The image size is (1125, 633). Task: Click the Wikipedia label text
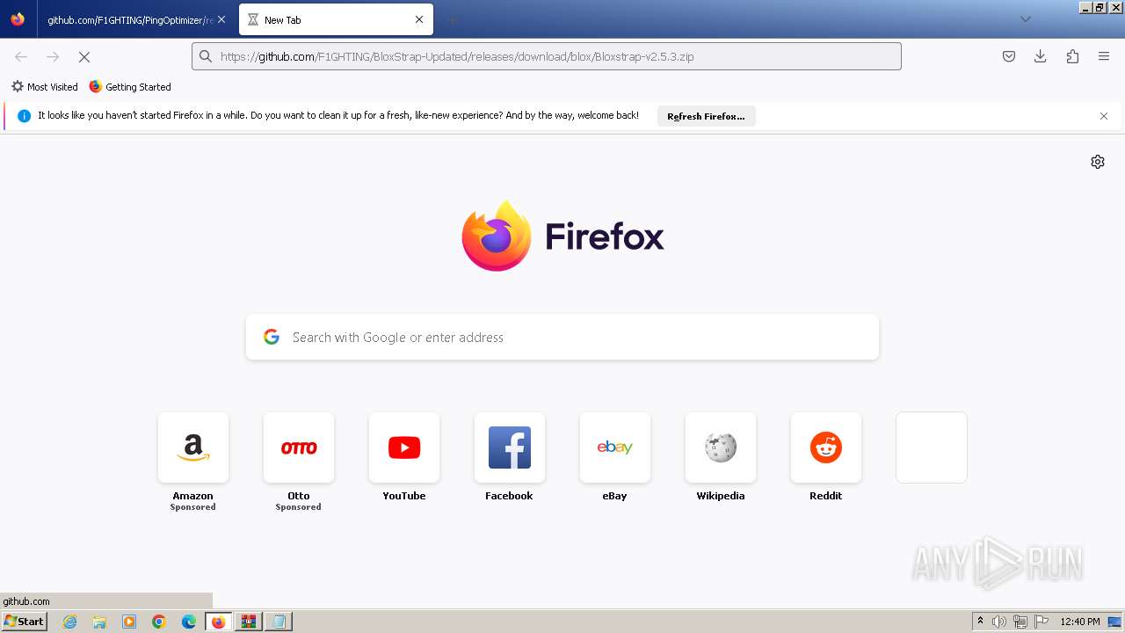721,496
